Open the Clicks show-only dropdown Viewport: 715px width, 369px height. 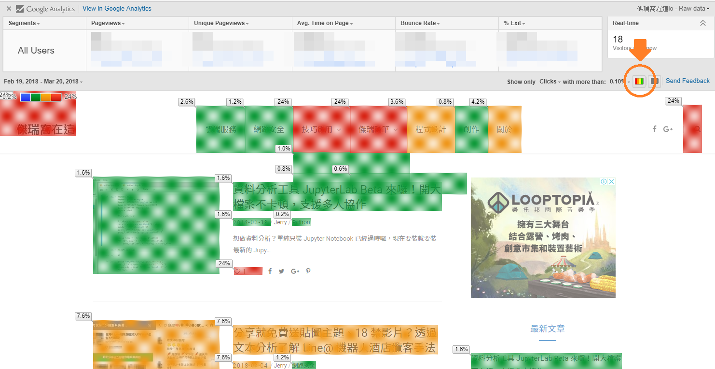pos(550,82)
